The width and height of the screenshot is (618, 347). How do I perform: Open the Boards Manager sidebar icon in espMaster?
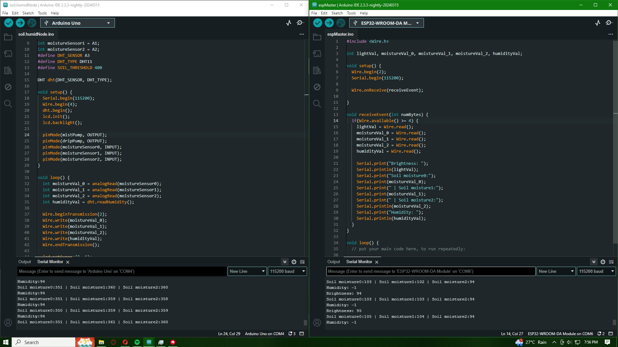point(317,54)
